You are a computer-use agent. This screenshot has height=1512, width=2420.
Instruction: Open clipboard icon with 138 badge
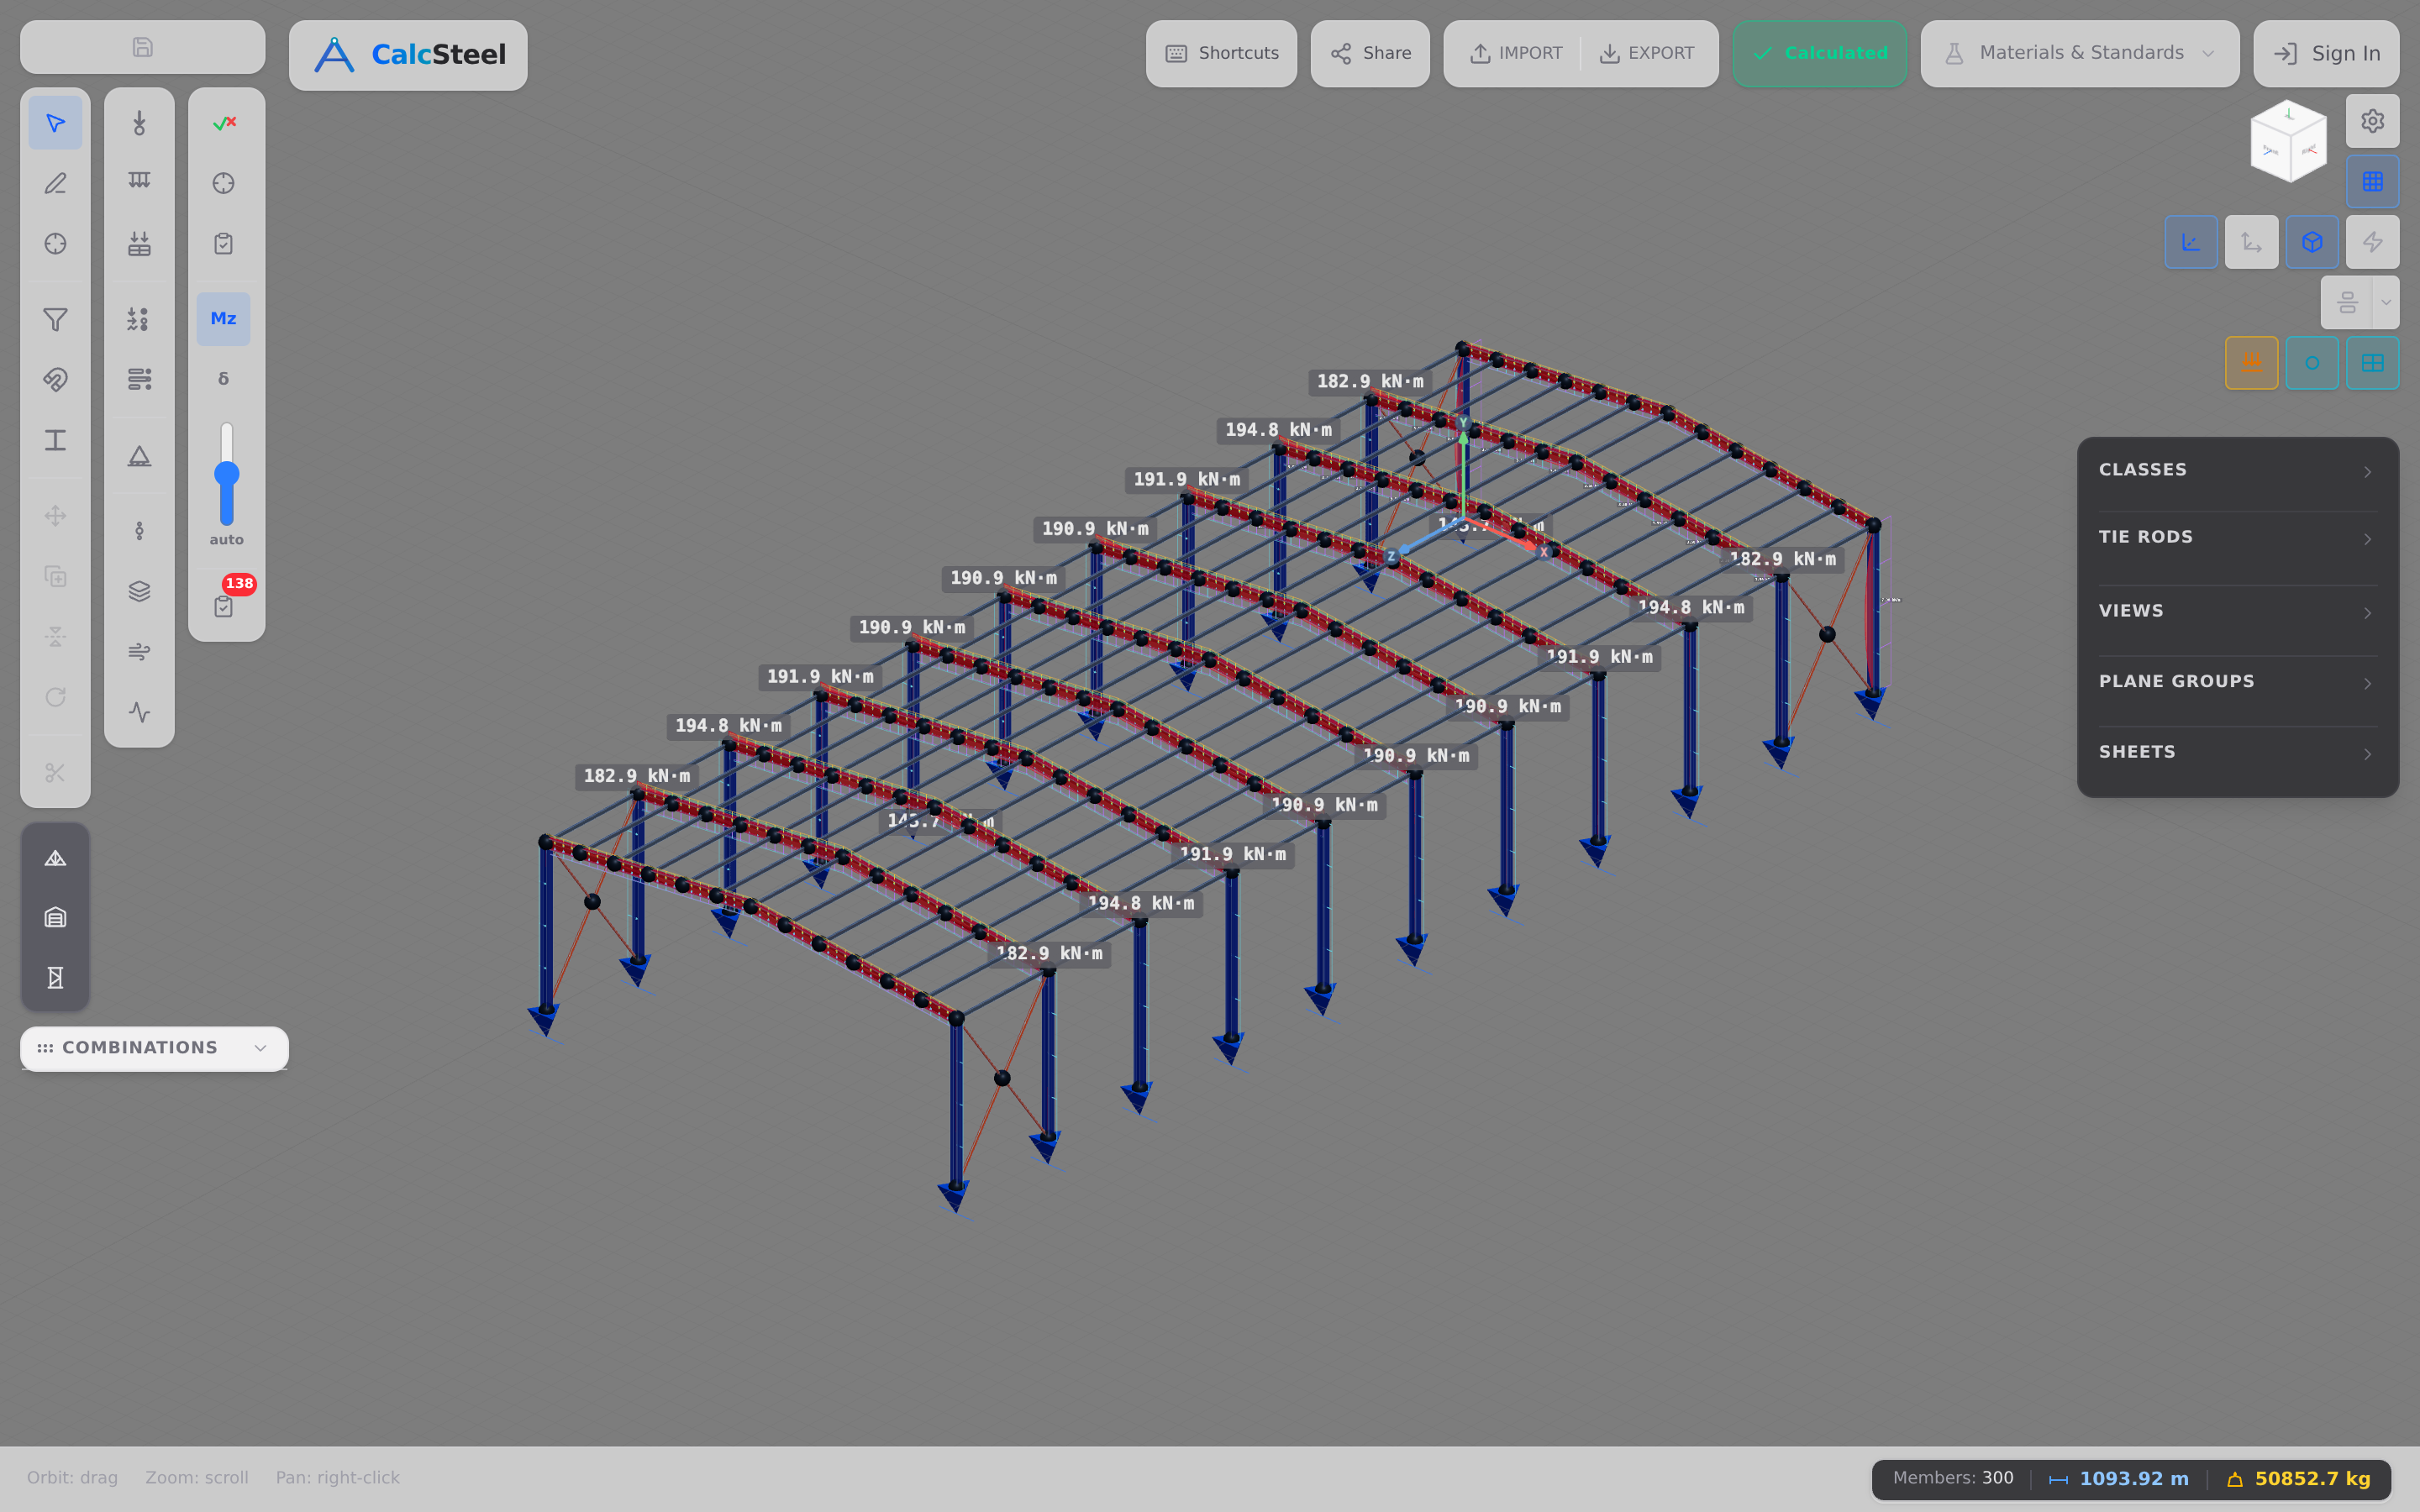[x=223, y=606]
